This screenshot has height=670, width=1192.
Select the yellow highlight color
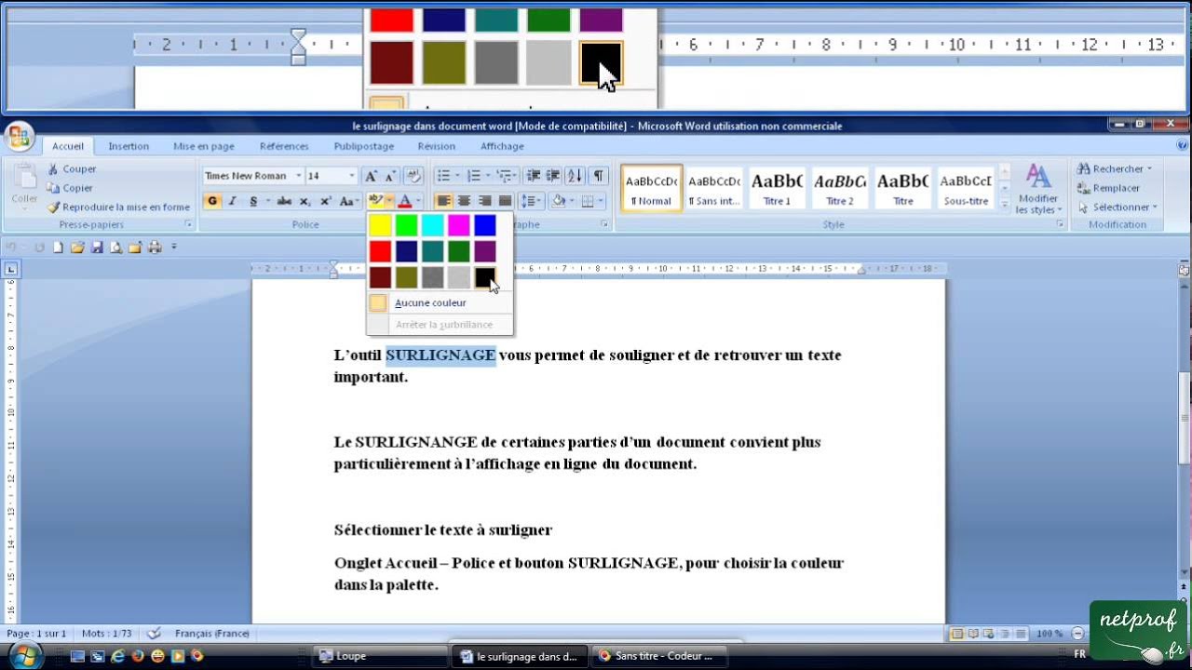point(380,224)
